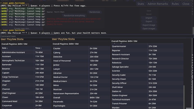Open the Admin Remarks tab
194x109 pixels.
[x=158, y=4]
